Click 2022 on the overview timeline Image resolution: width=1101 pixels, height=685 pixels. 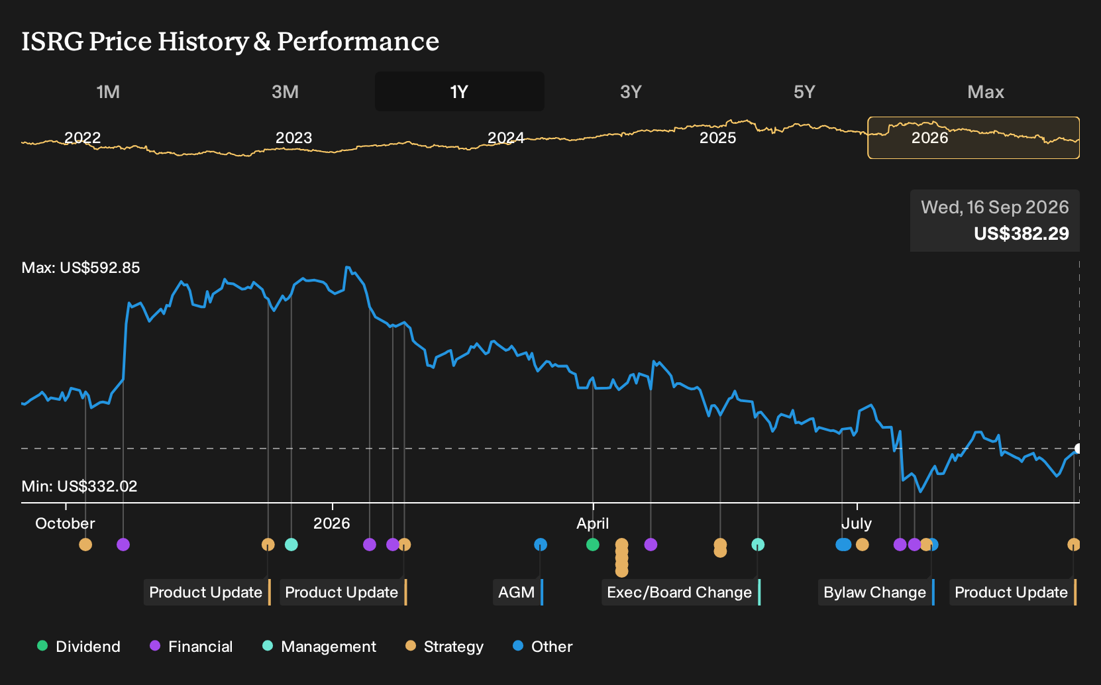click(82, 138)
